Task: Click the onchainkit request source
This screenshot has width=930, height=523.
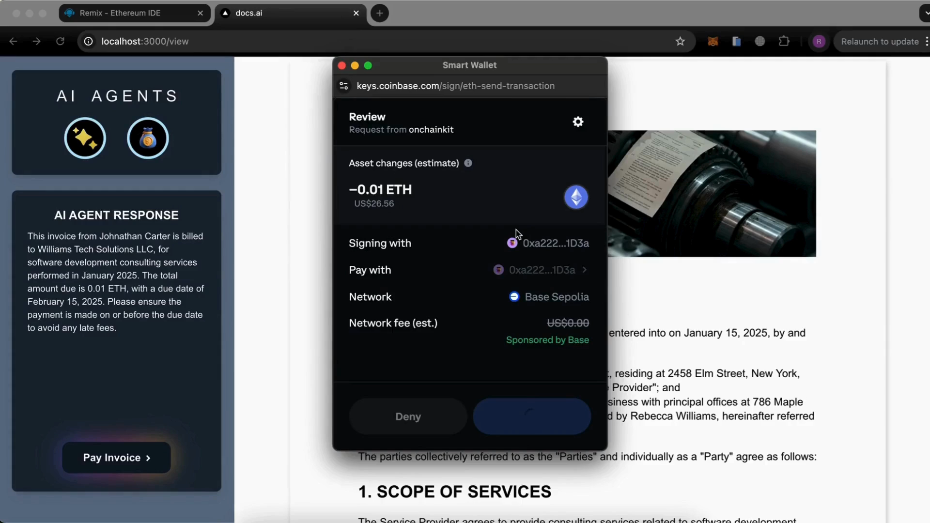Action: coord(431,130)
